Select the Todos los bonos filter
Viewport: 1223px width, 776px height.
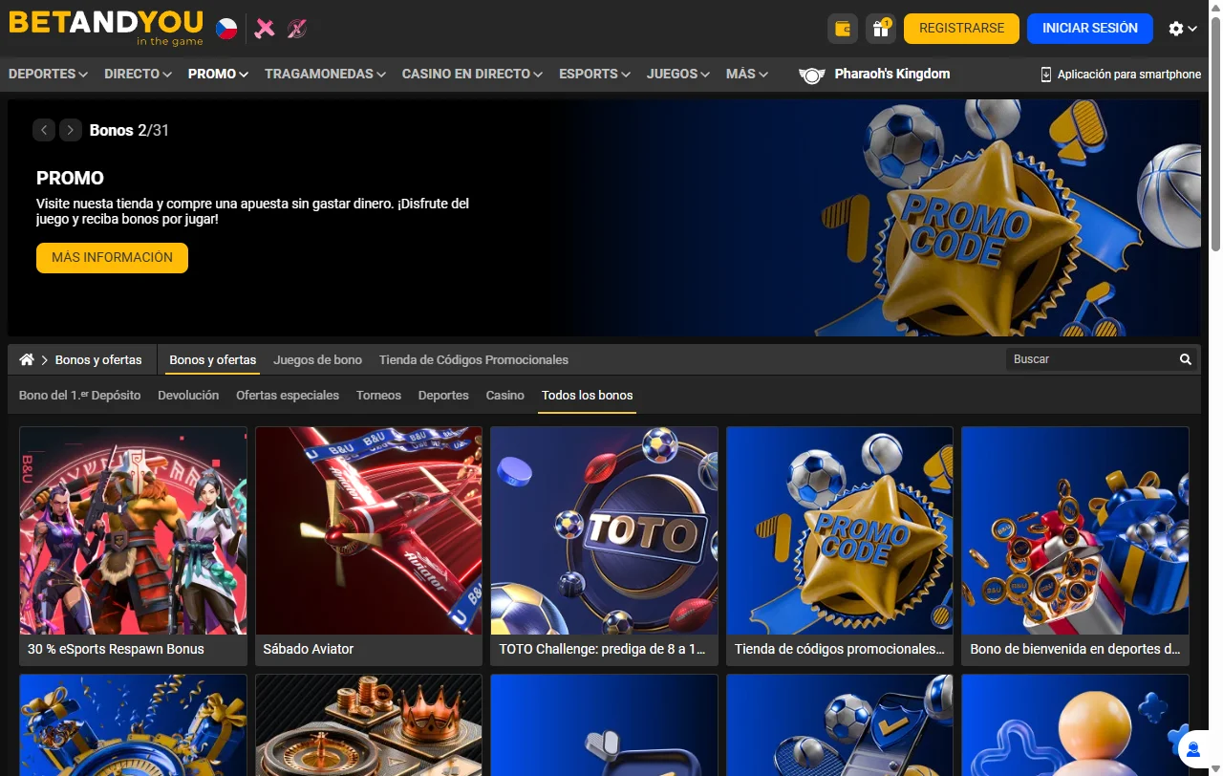click(x=588, y=395)
